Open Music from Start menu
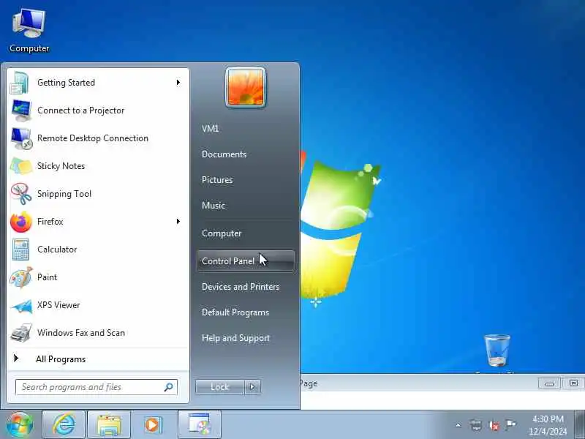This screenshot has height=439, width=585. point(214,206)
